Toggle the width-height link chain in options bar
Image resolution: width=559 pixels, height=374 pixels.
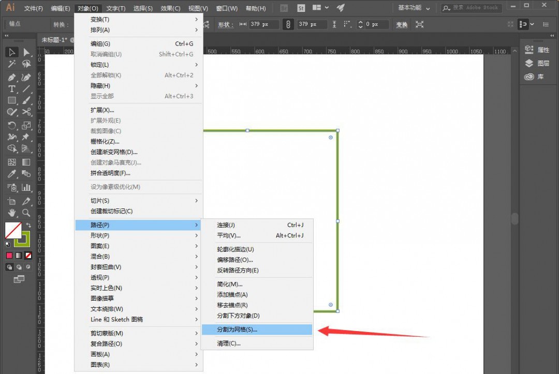[288, 24]
